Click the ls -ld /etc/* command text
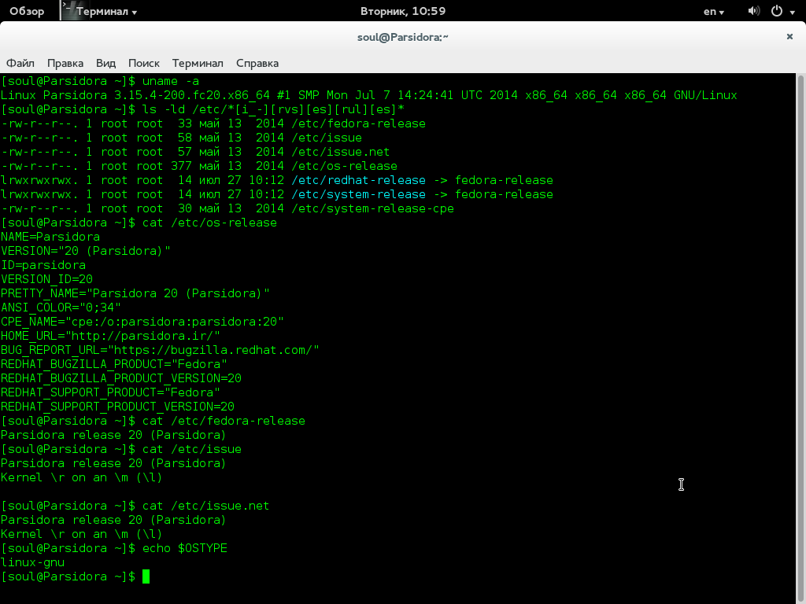Image resolution: width=806 pixels, height=604 pixels. [x=273, y=109]
